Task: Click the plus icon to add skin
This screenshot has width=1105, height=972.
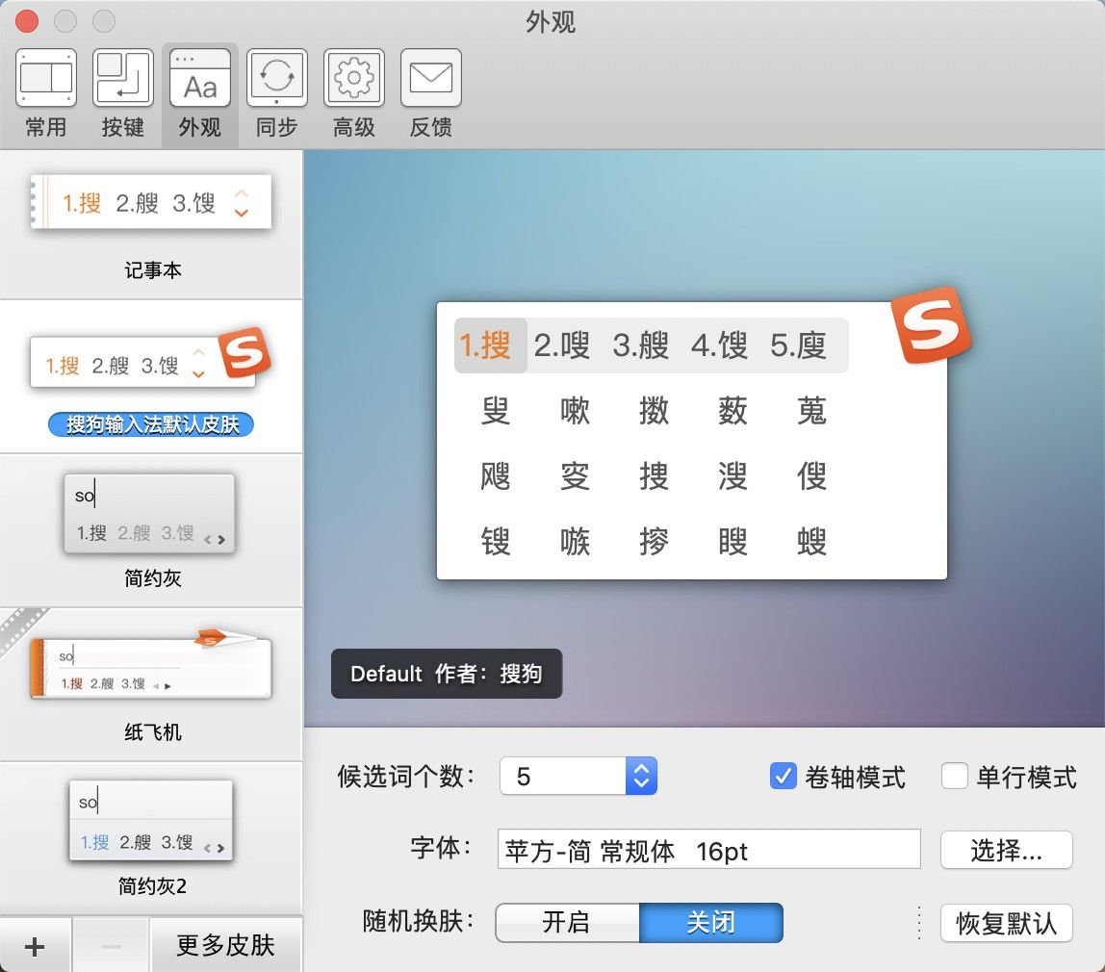Action: click(x=35, y=946)
